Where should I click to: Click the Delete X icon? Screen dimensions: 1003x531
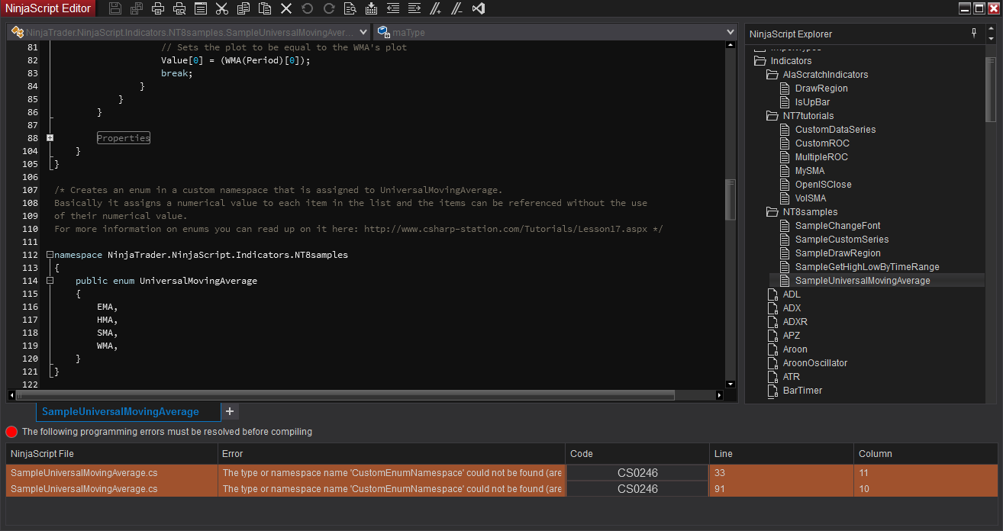pyautogui.click(x=286, y=8)
